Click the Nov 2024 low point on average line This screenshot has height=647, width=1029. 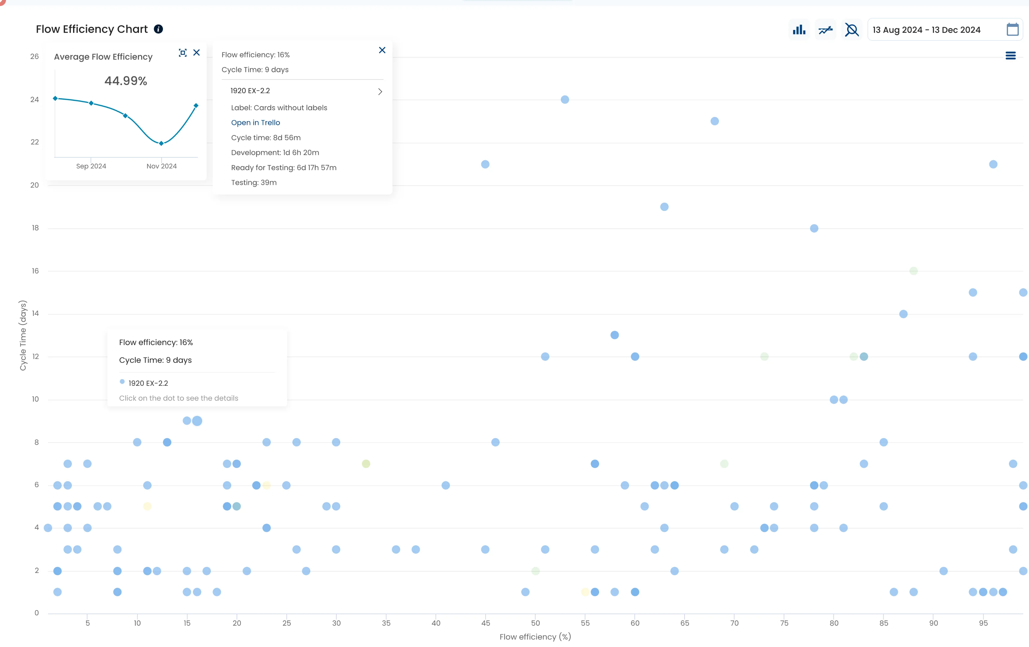point(161,143)
